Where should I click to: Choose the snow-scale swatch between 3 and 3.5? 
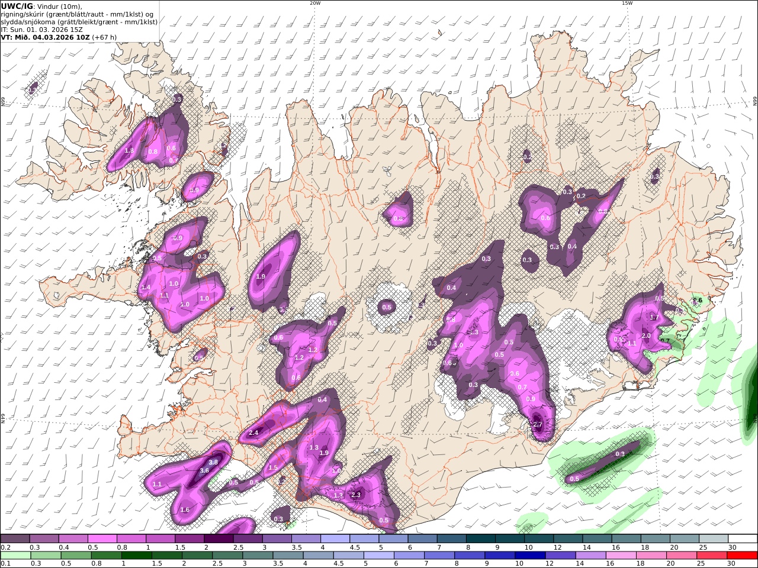278,539
